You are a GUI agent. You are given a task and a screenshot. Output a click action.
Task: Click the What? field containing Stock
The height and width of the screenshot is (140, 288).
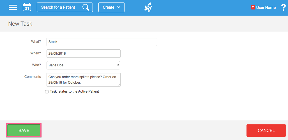point(102,42)
